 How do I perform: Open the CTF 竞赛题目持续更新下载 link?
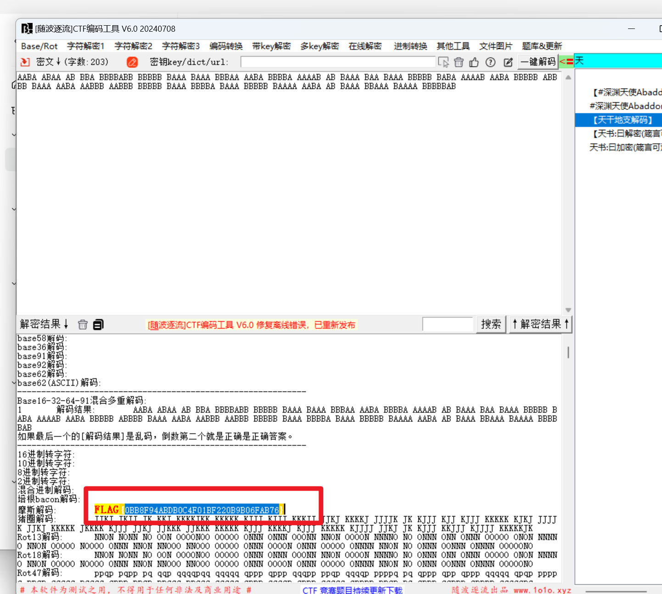click(352, 590)
